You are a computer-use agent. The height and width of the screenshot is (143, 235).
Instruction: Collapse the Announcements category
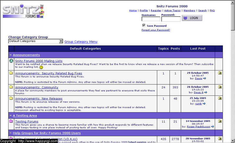click(x=11, y=55)
